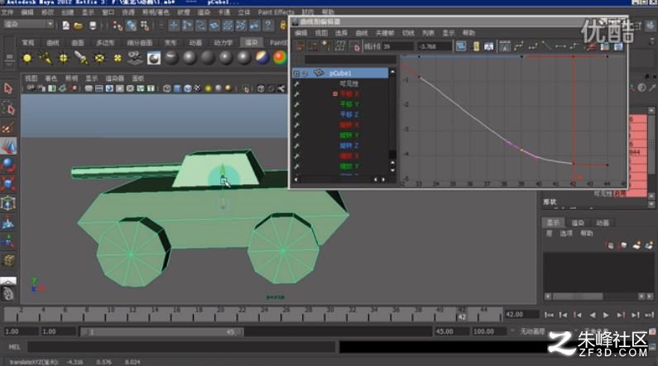Select the Paint Selection brush tool
This screenshot has height=366, width=658.
[8, 127]
